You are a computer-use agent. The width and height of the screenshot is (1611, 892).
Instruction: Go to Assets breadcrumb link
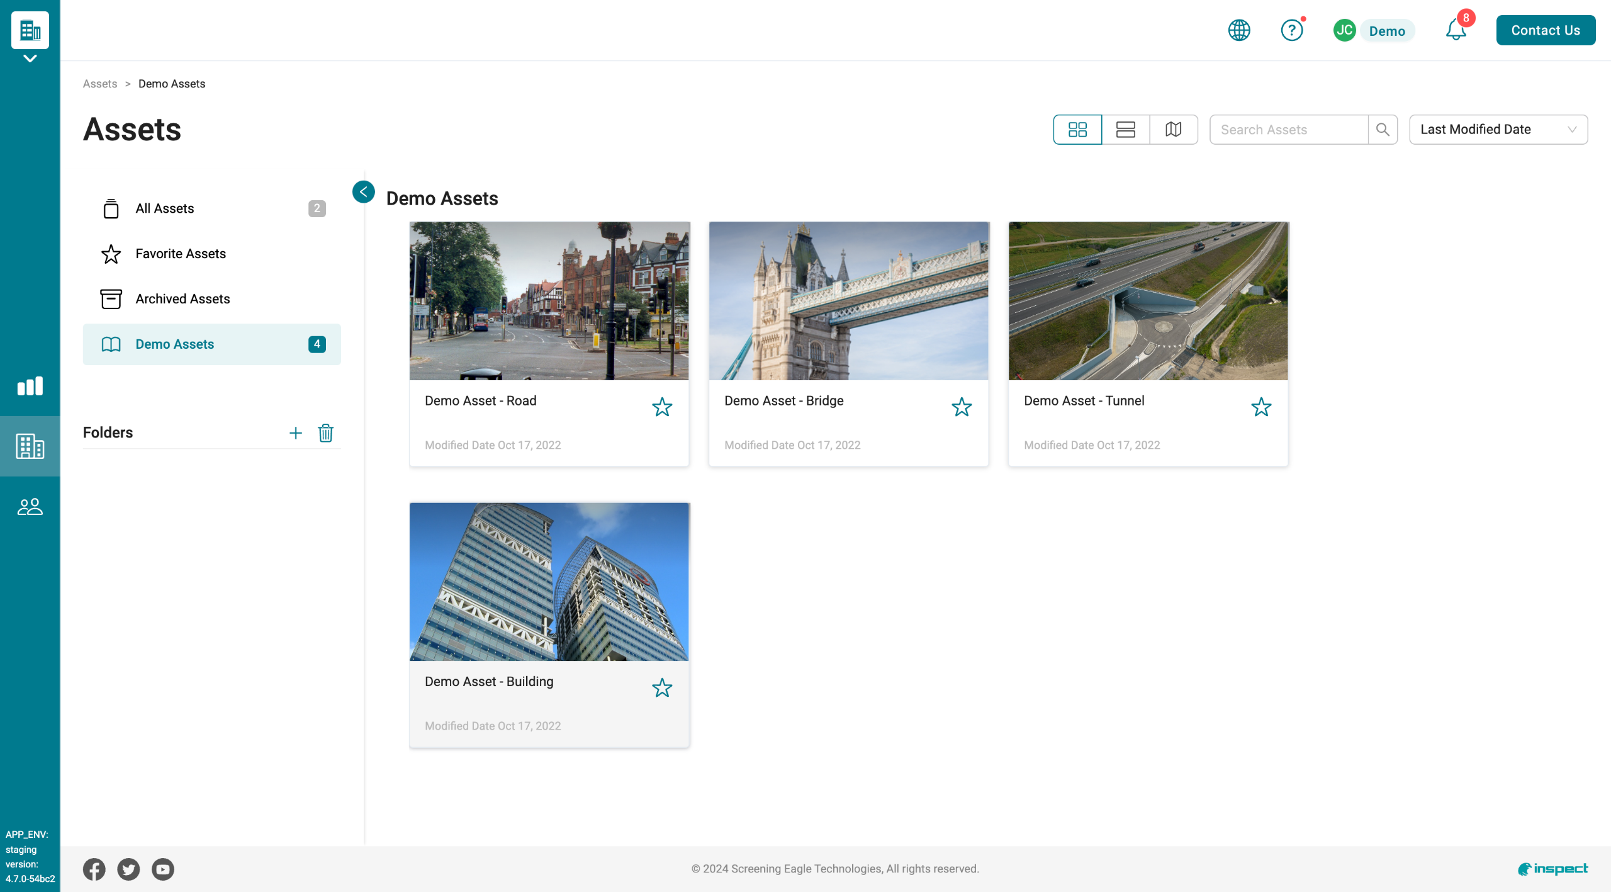coord(99,84)
